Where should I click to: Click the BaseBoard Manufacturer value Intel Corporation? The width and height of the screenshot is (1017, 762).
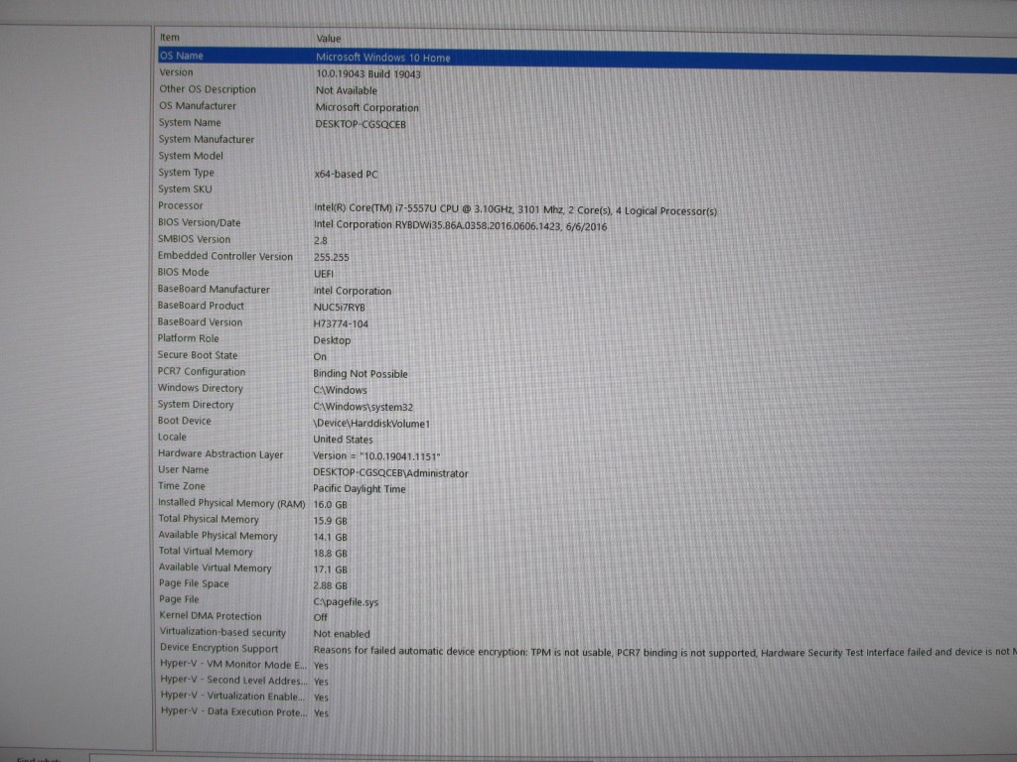click(353, 291)
